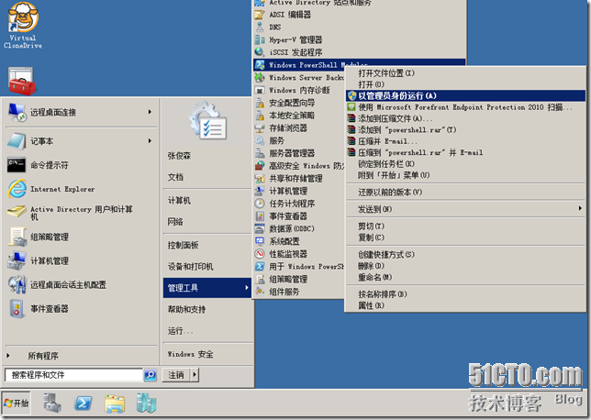Click the 注销 log off button
591x420 pixels.
(x=176, y=375)
